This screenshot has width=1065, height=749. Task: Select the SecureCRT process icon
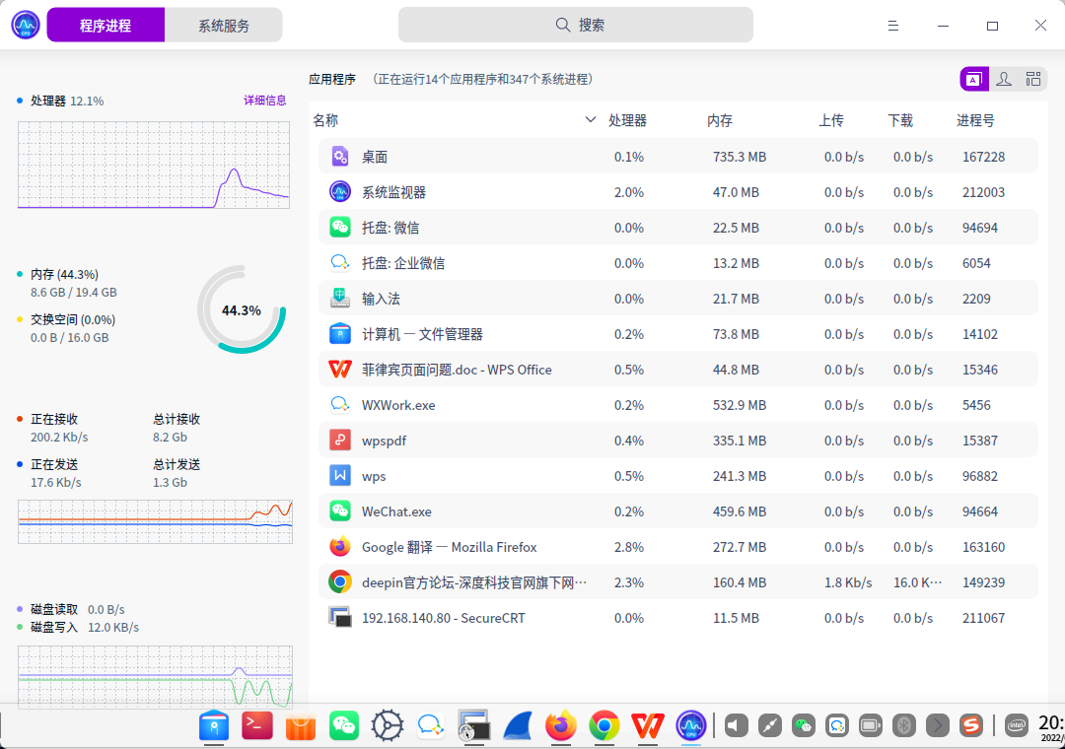point(340,617)
